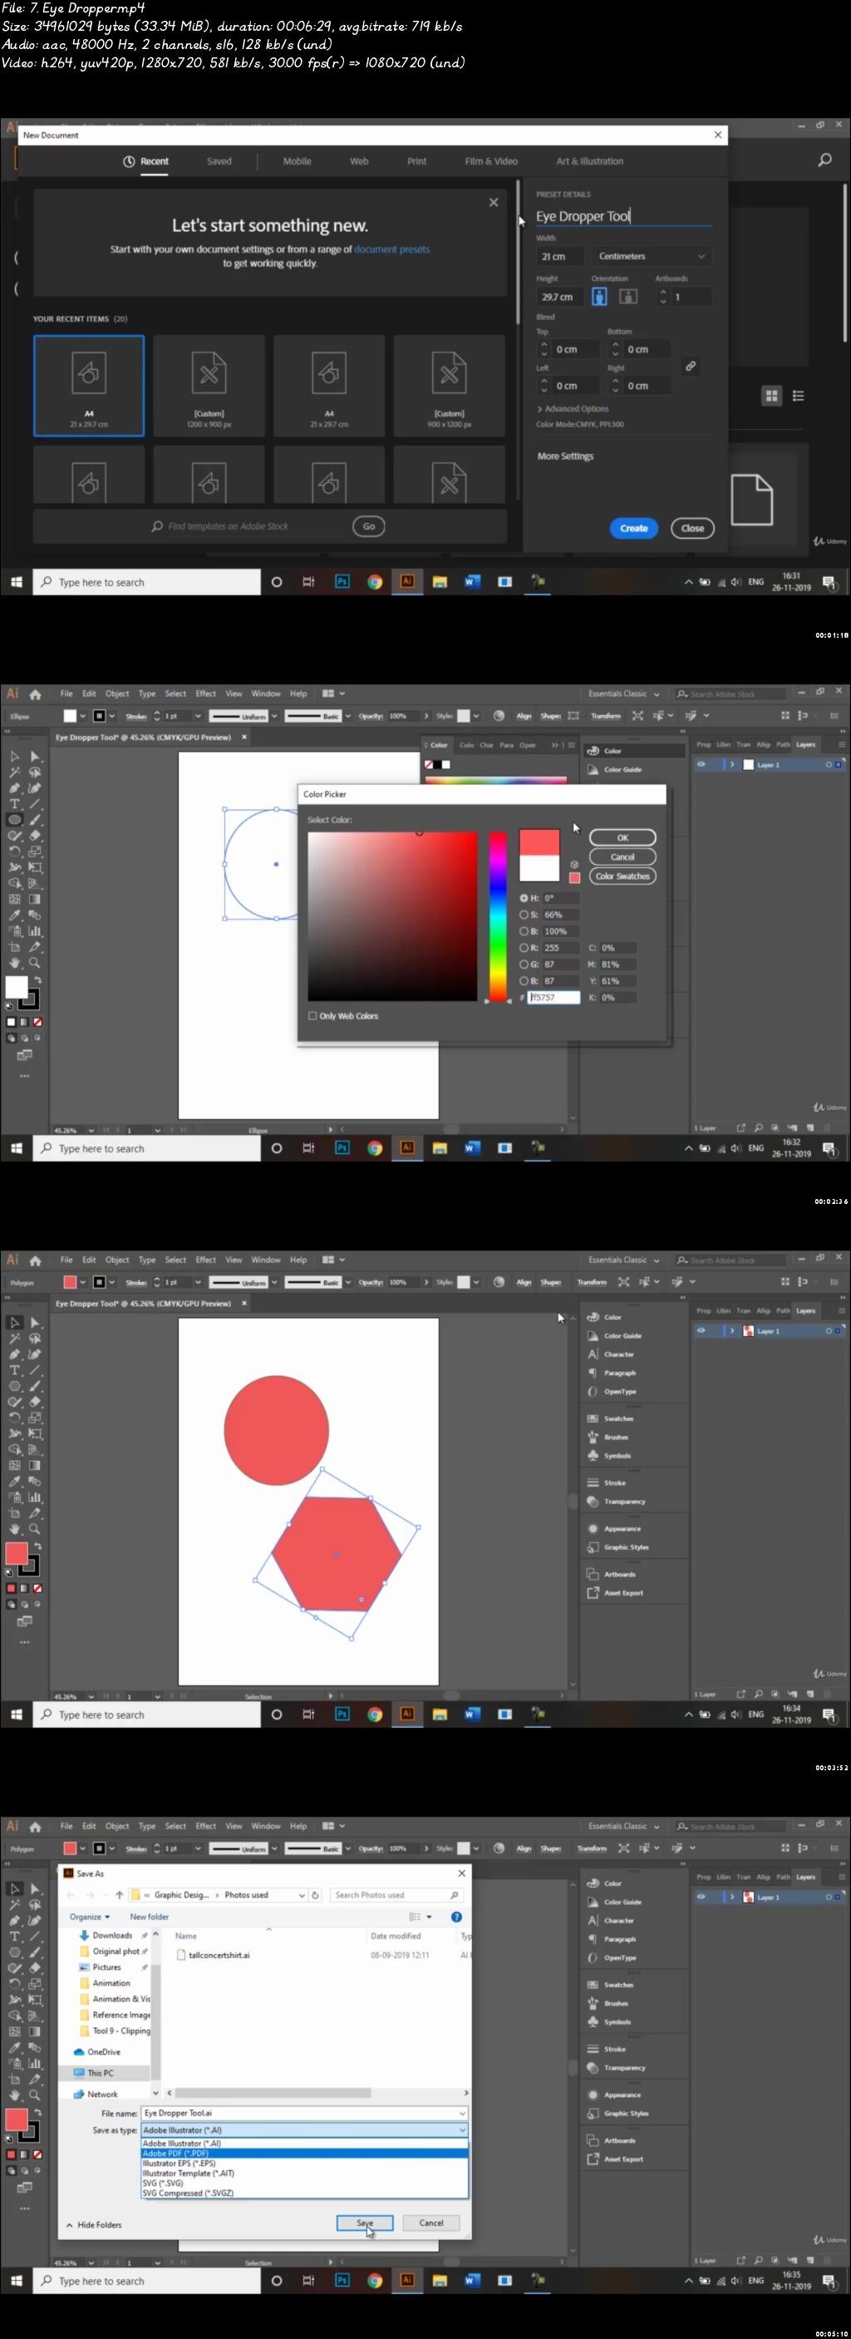
Task: Select the Pen tool in hexagon screenshot
Action: 14,1354
